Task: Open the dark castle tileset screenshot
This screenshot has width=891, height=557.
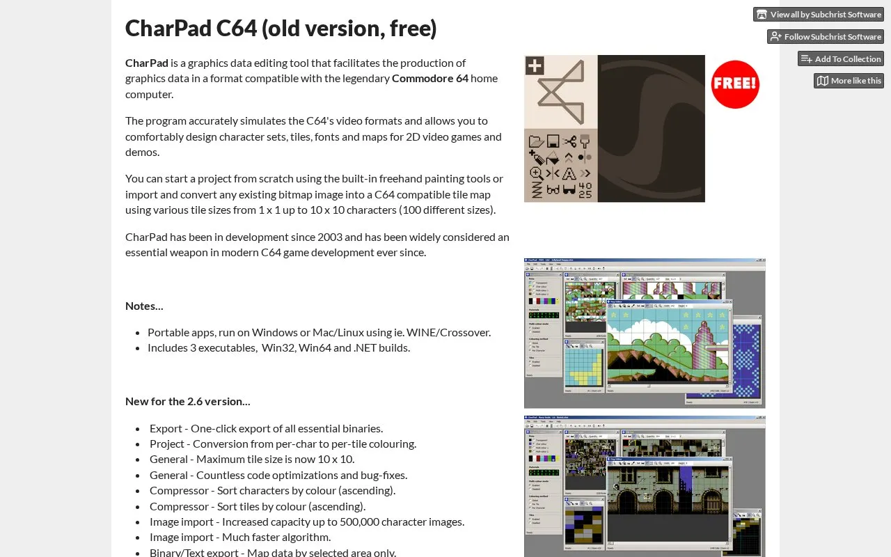Action: coord(645,487)
